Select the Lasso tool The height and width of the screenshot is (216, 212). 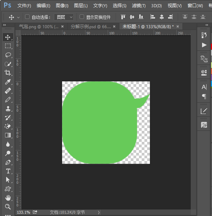pos(8,55)
